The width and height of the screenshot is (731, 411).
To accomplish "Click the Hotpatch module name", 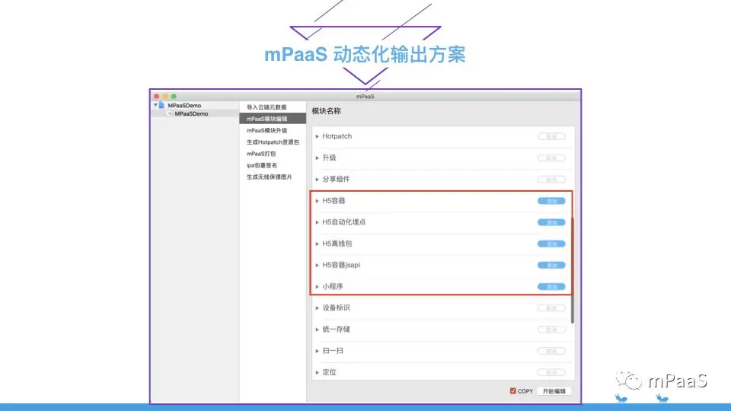I will 337,136.
